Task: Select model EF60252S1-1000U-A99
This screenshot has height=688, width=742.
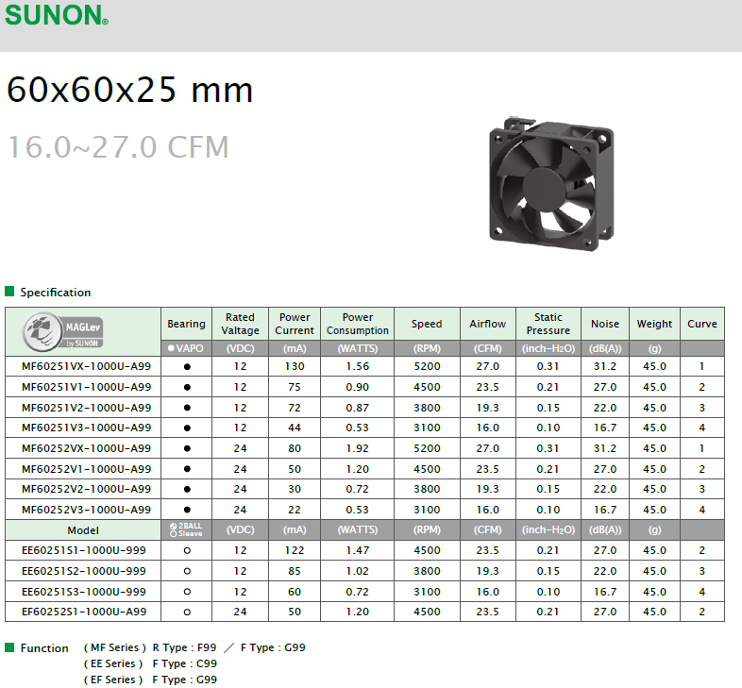Action: 84,612
